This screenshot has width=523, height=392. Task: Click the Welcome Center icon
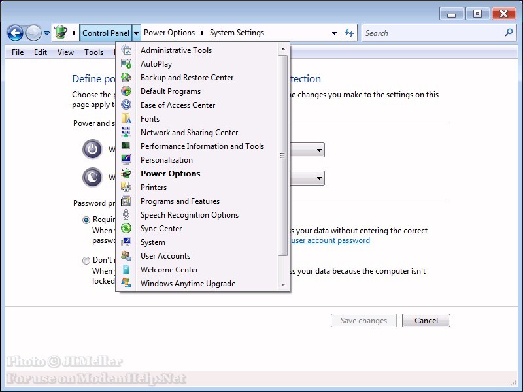click(x=126, y=269)
